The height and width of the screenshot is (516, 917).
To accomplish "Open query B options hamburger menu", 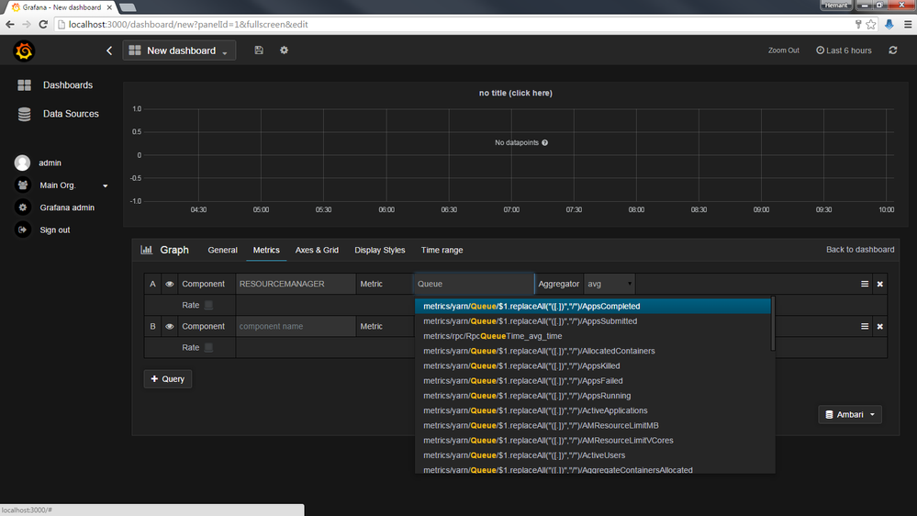I will (864, 327).
